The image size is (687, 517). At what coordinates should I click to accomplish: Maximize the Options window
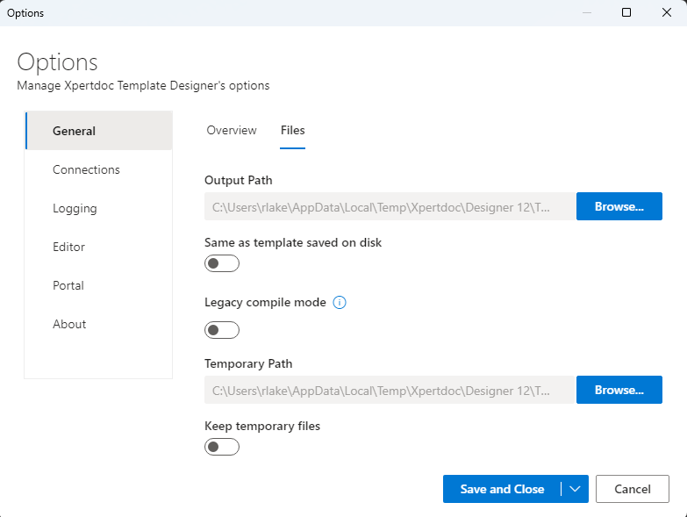pos(626,12)
